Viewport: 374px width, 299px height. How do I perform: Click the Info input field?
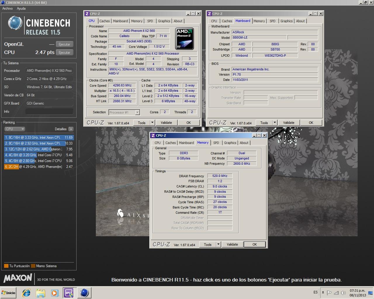tap(49, 112)
